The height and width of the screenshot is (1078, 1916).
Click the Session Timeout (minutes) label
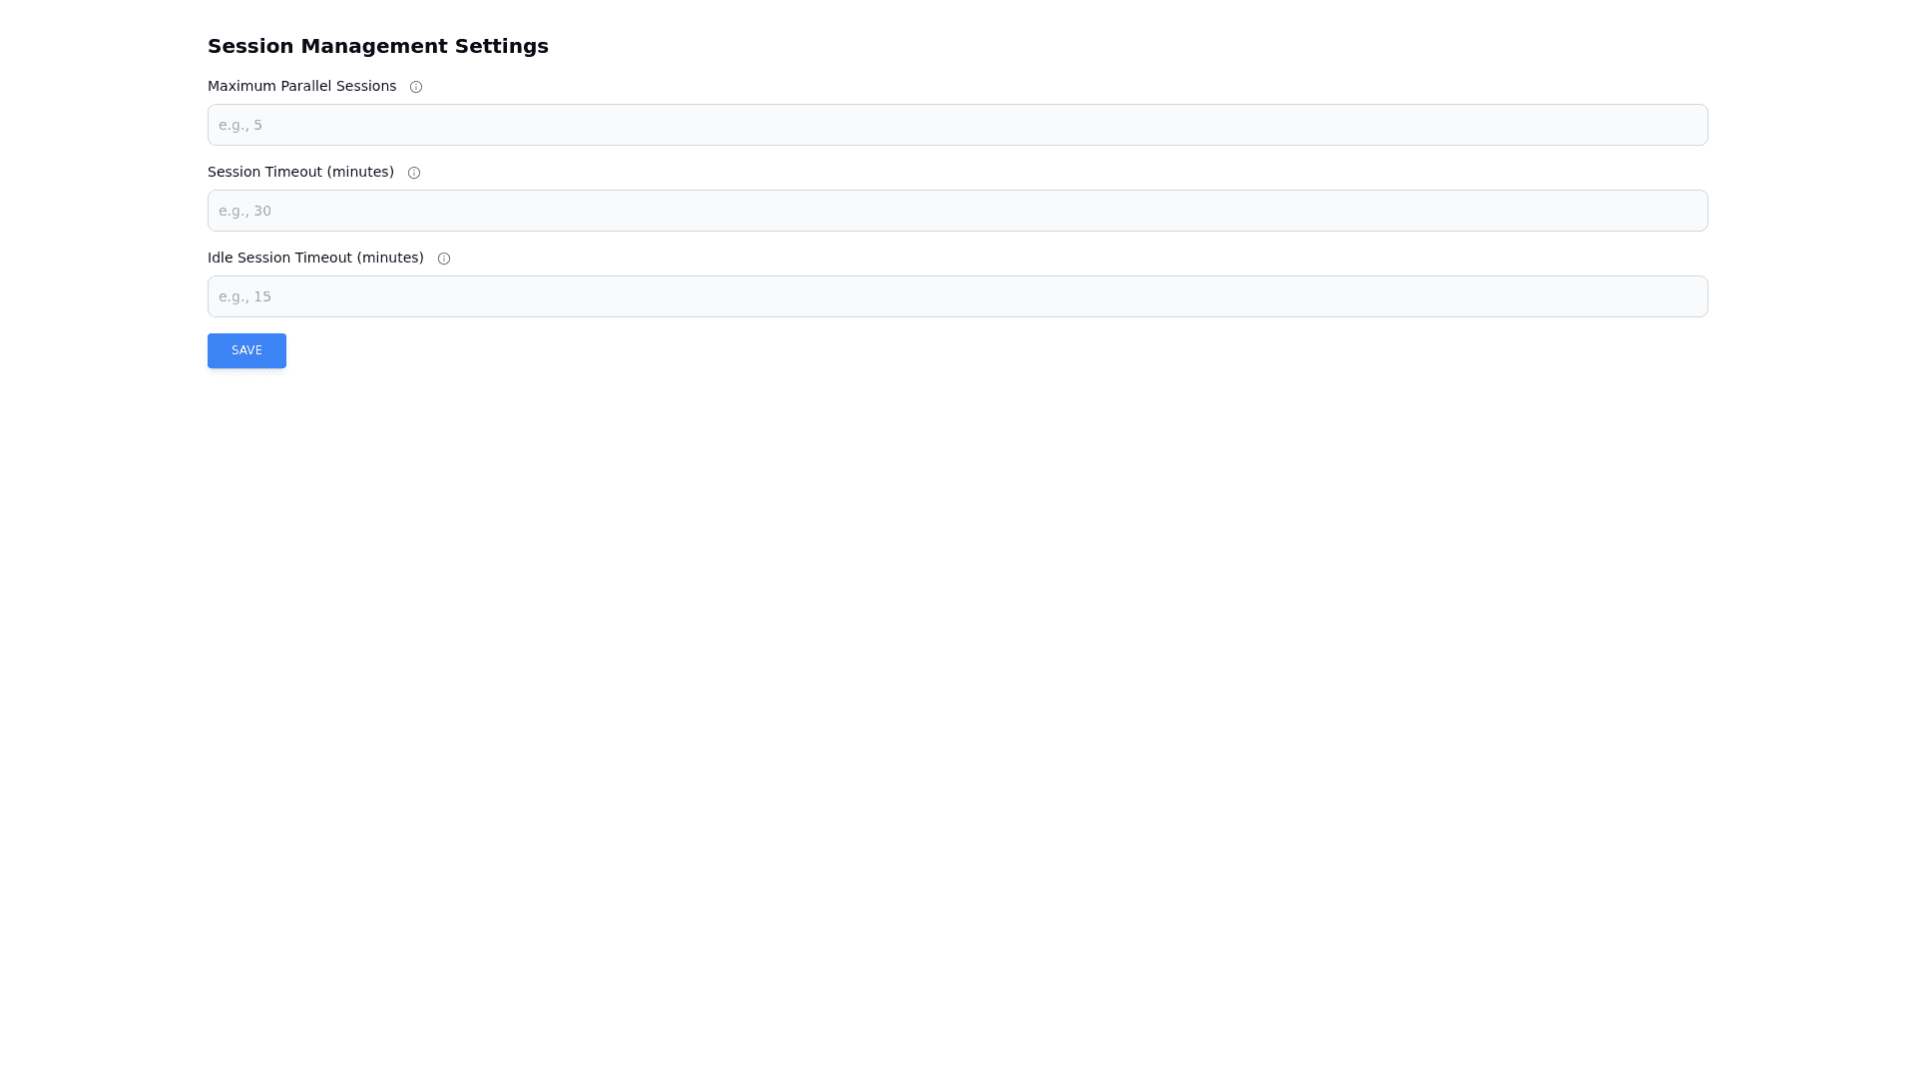[x=300, y=172]
